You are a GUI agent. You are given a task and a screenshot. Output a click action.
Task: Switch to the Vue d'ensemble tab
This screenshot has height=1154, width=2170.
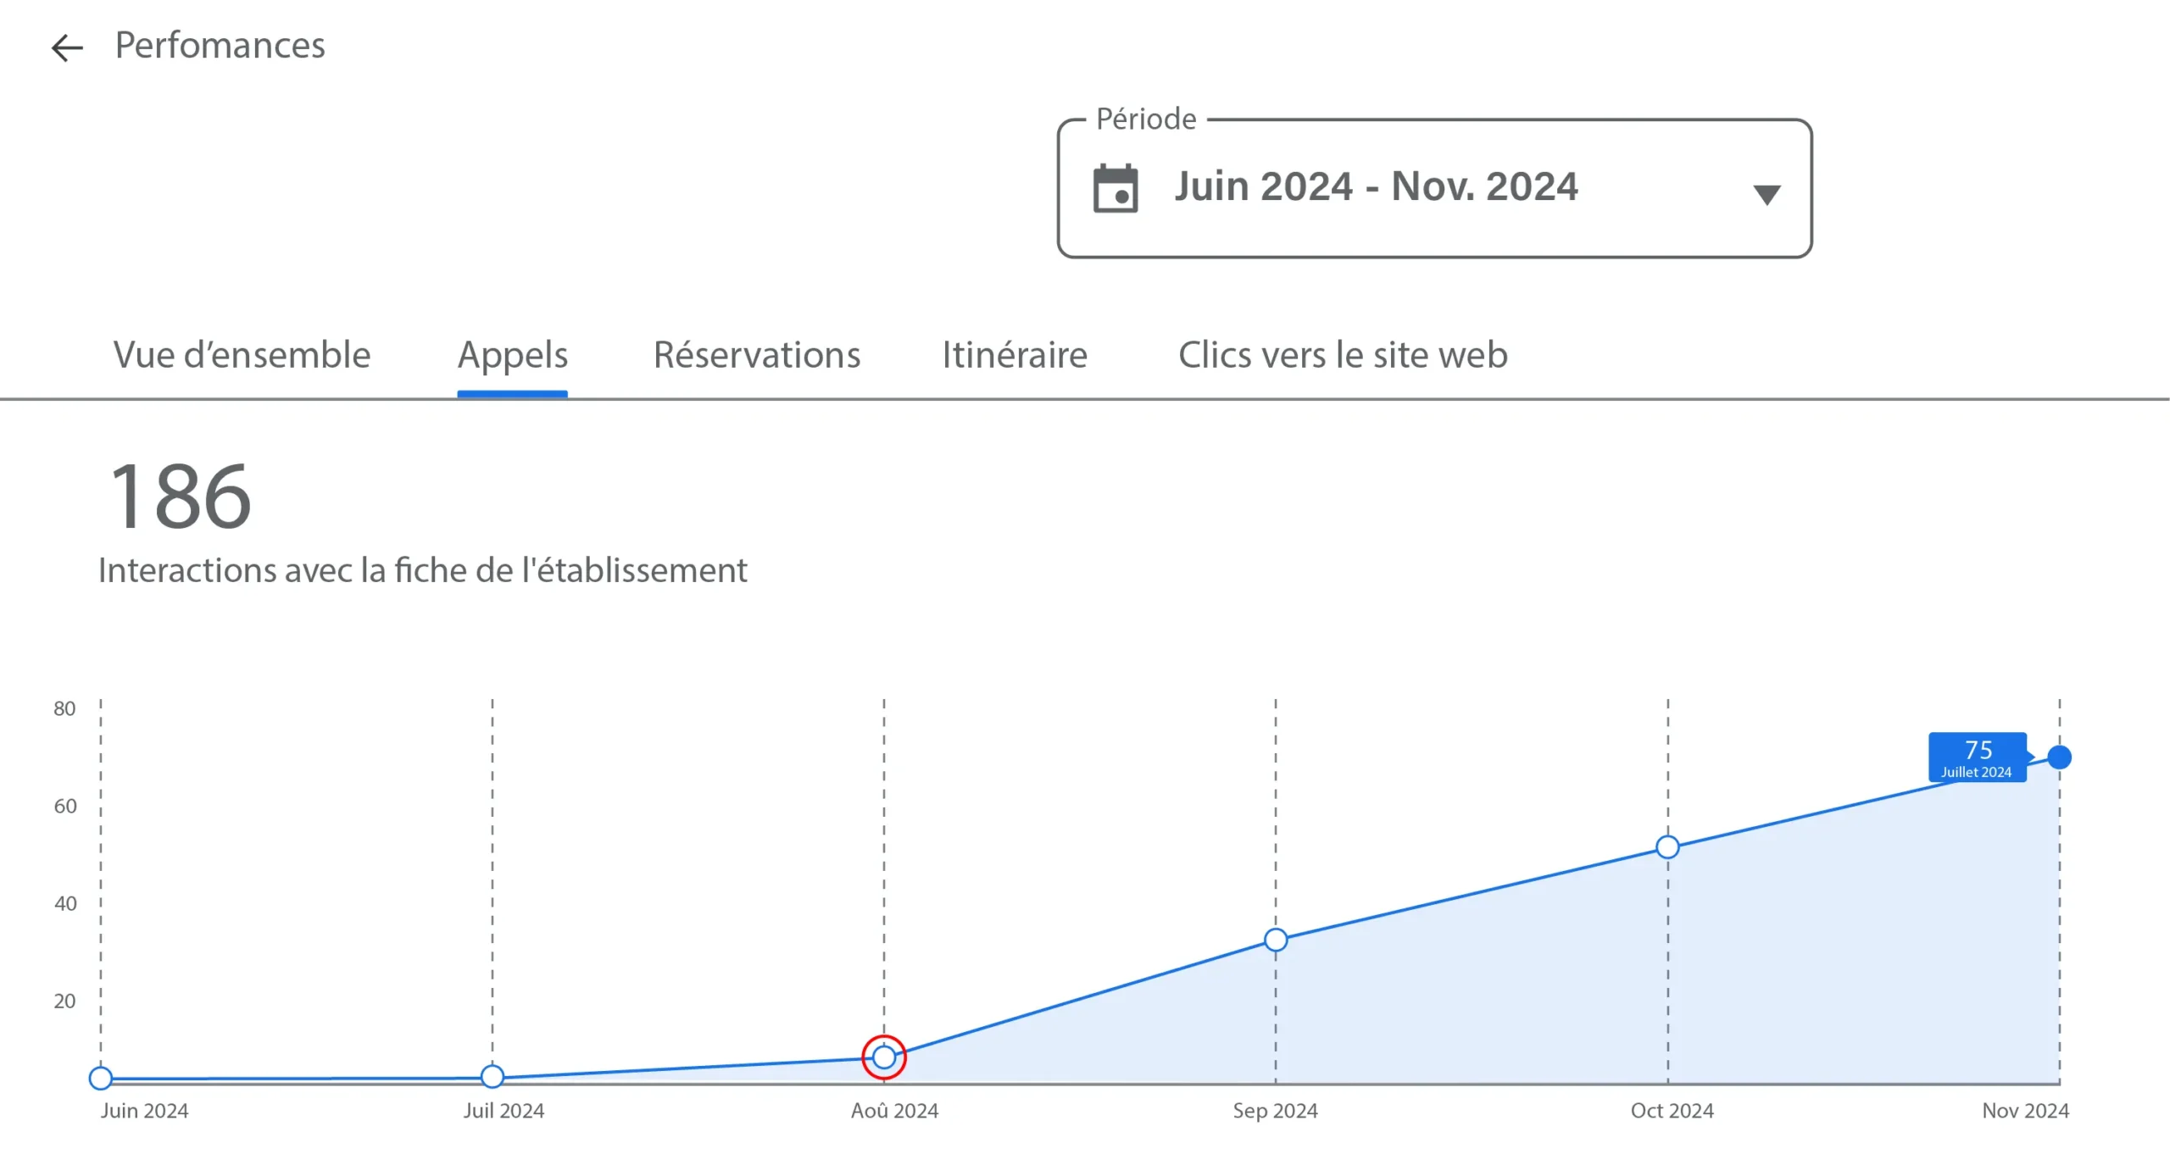click(242, 355)
